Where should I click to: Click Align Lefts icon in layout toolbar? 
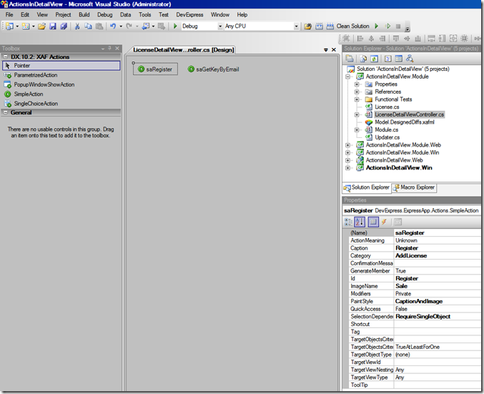(x=360, y=39)
